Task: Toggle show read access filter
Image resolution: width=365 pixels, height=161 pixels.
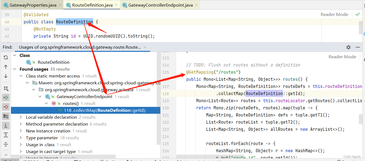Action: tap(6, 98)
